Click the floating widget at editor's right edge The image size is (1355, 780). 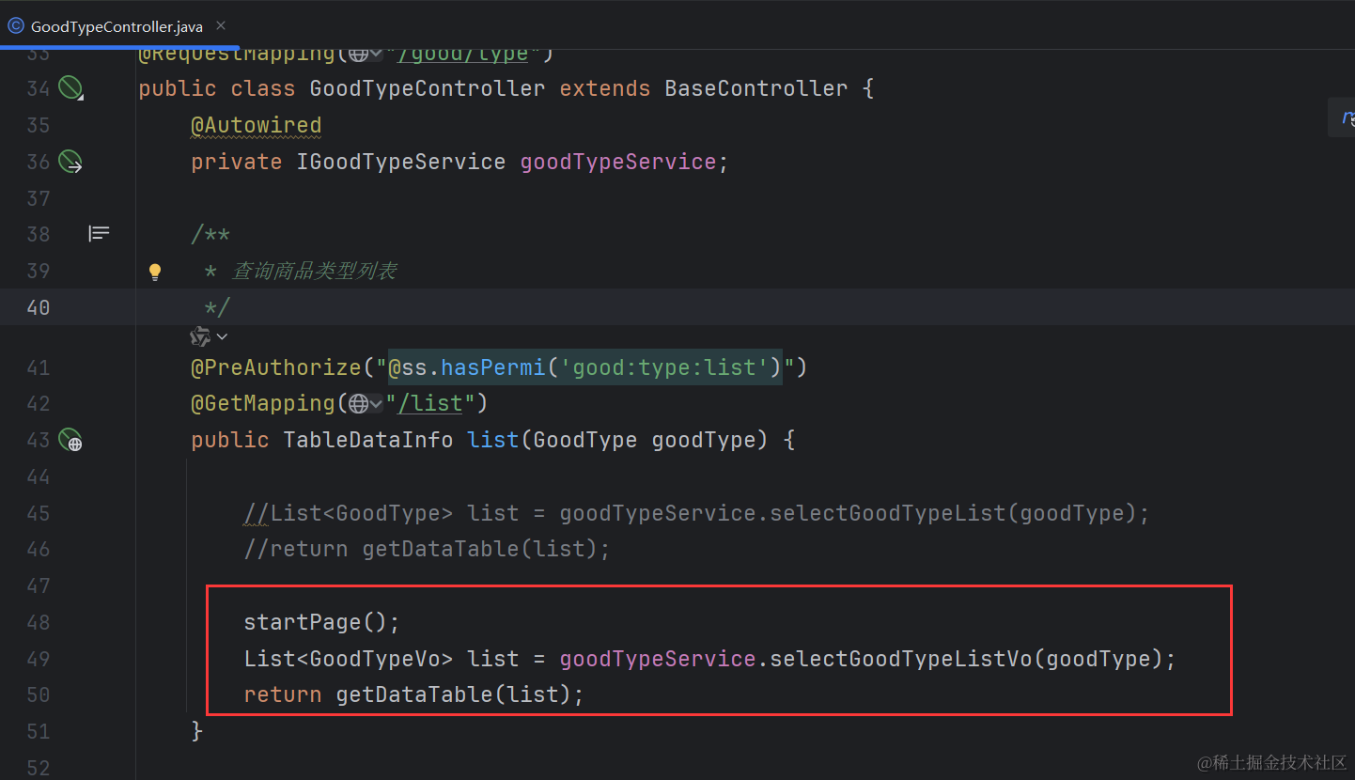click(x=1346, y=118)
